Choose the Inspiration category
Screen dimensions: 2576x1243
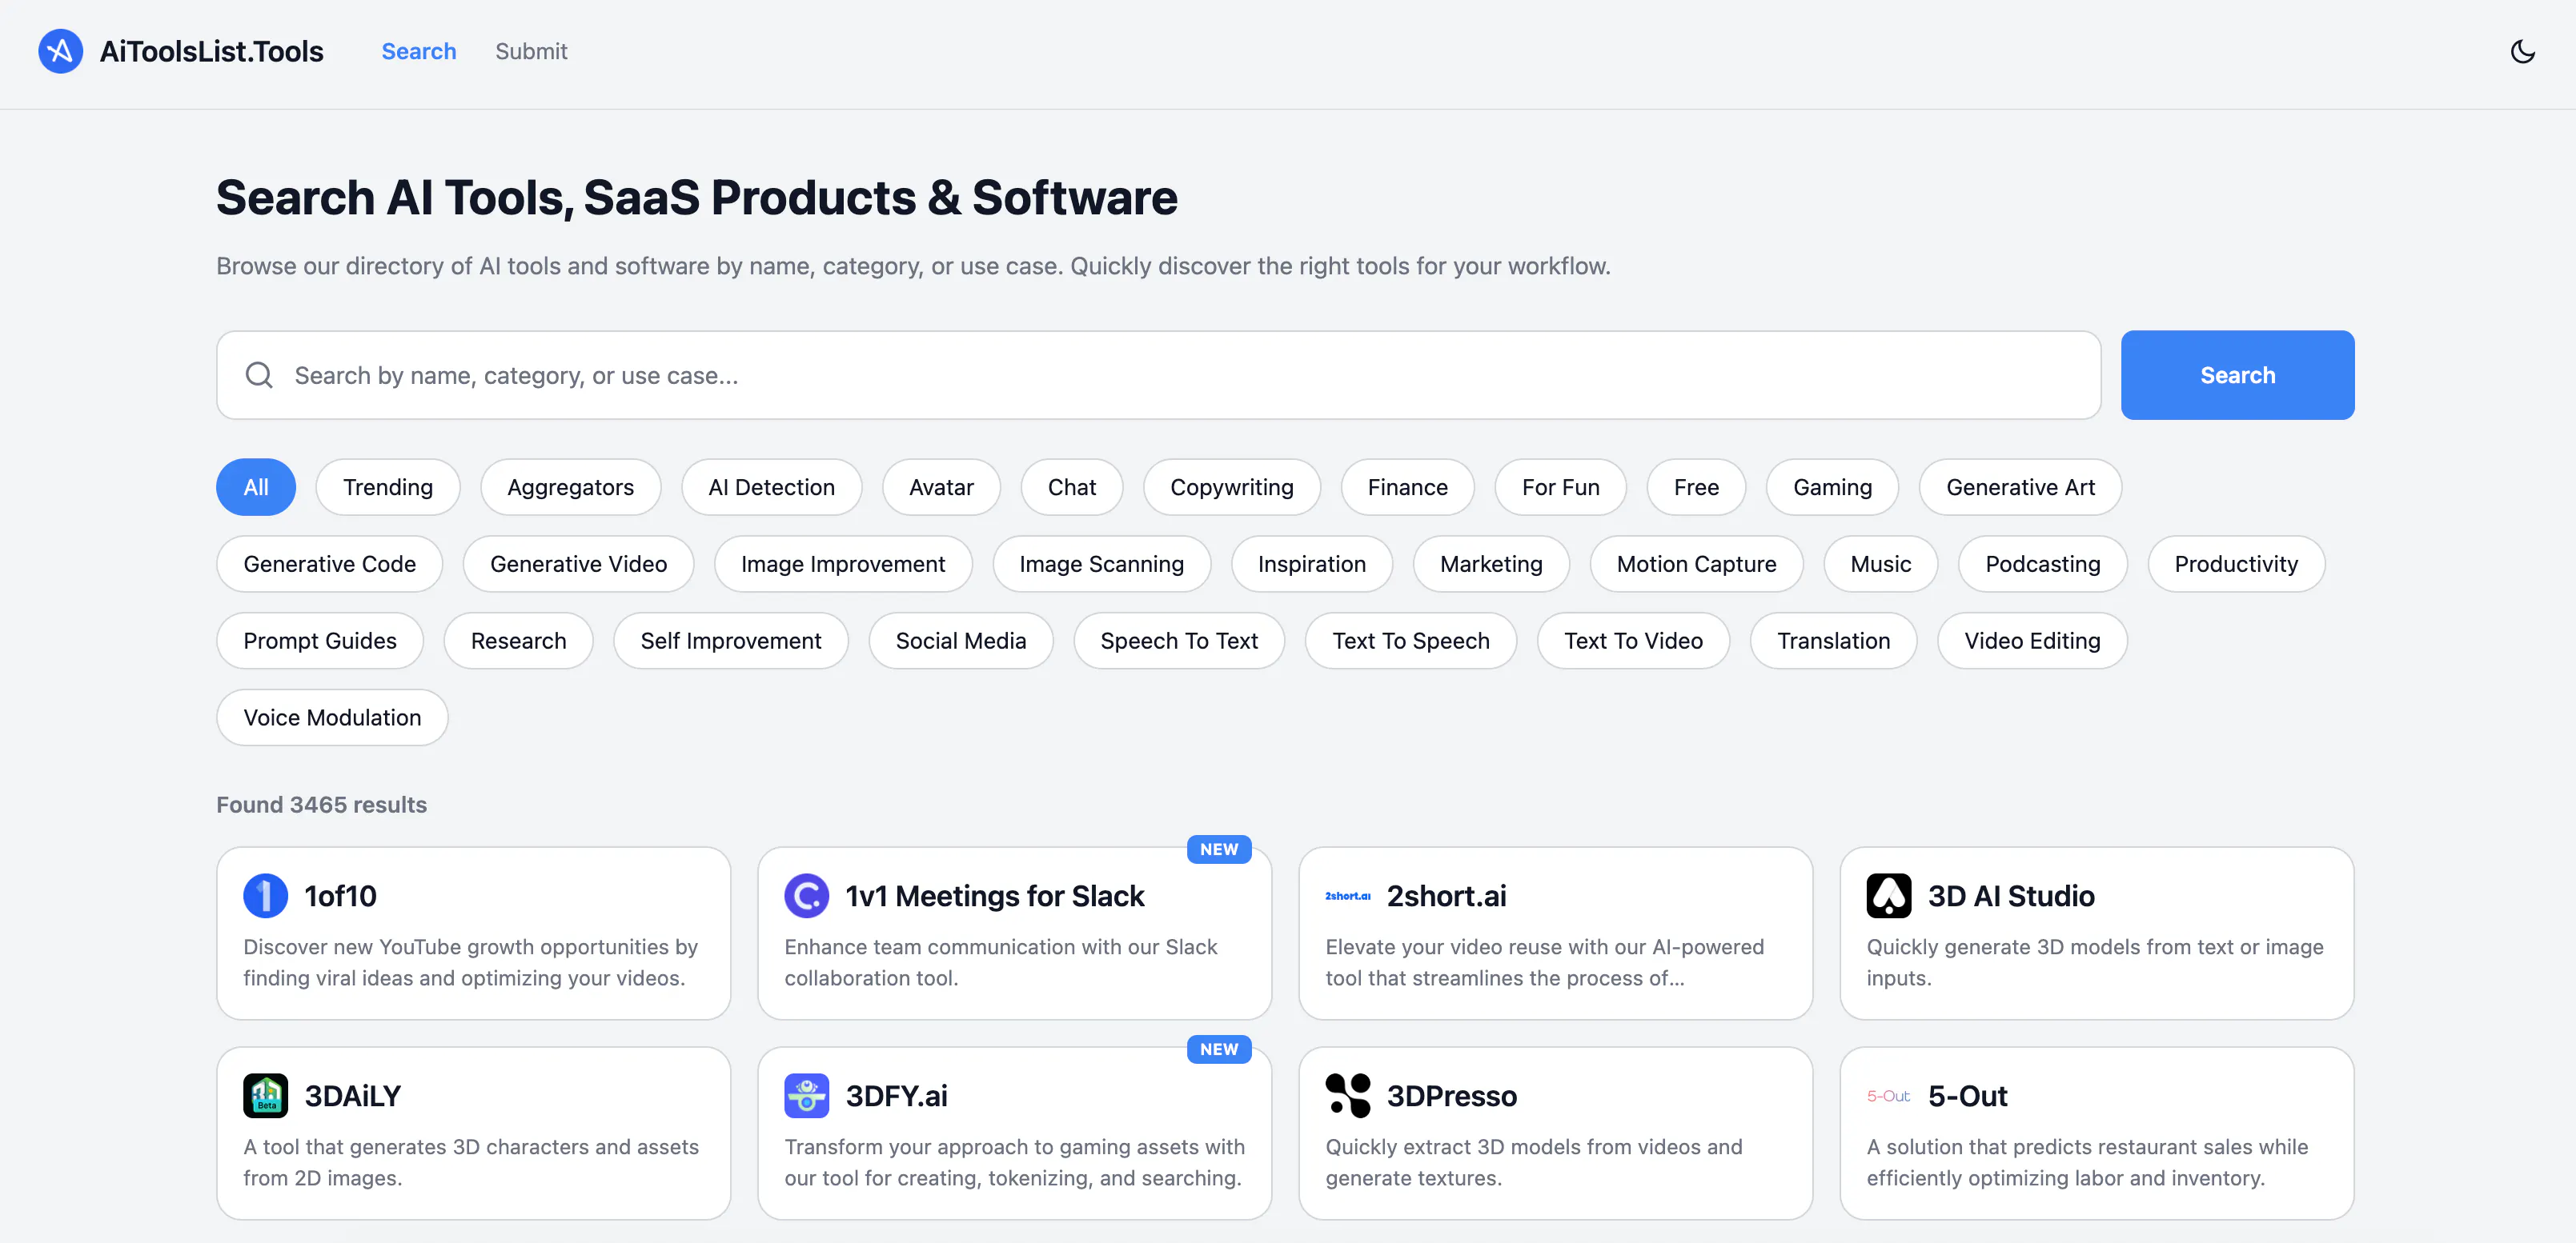coord(1311,564)
